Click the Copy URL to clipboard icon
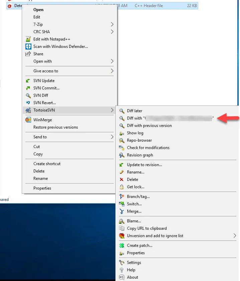The height and width of the screenshot is (281, 240). pyautogui.click(x=122, y=228)
